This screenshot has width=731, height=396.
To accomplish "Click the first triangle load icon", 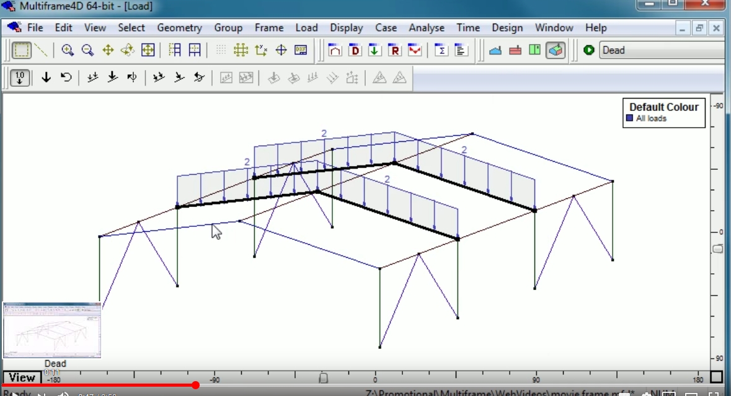I will [x=379, y=77].
